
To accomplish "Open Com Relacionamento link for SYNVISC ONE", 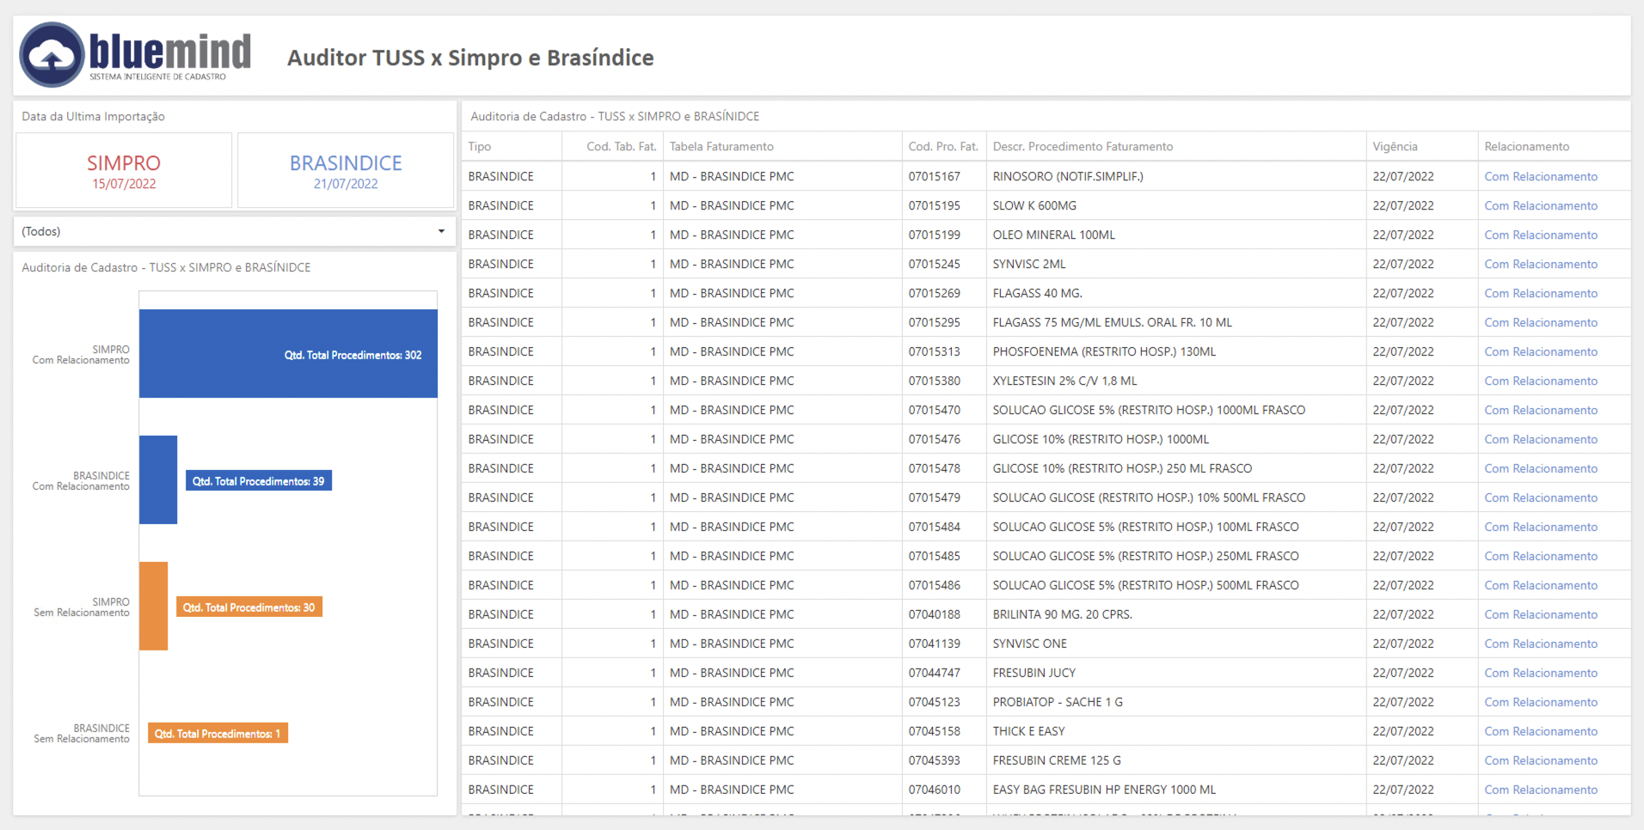I will (1541, 644).
